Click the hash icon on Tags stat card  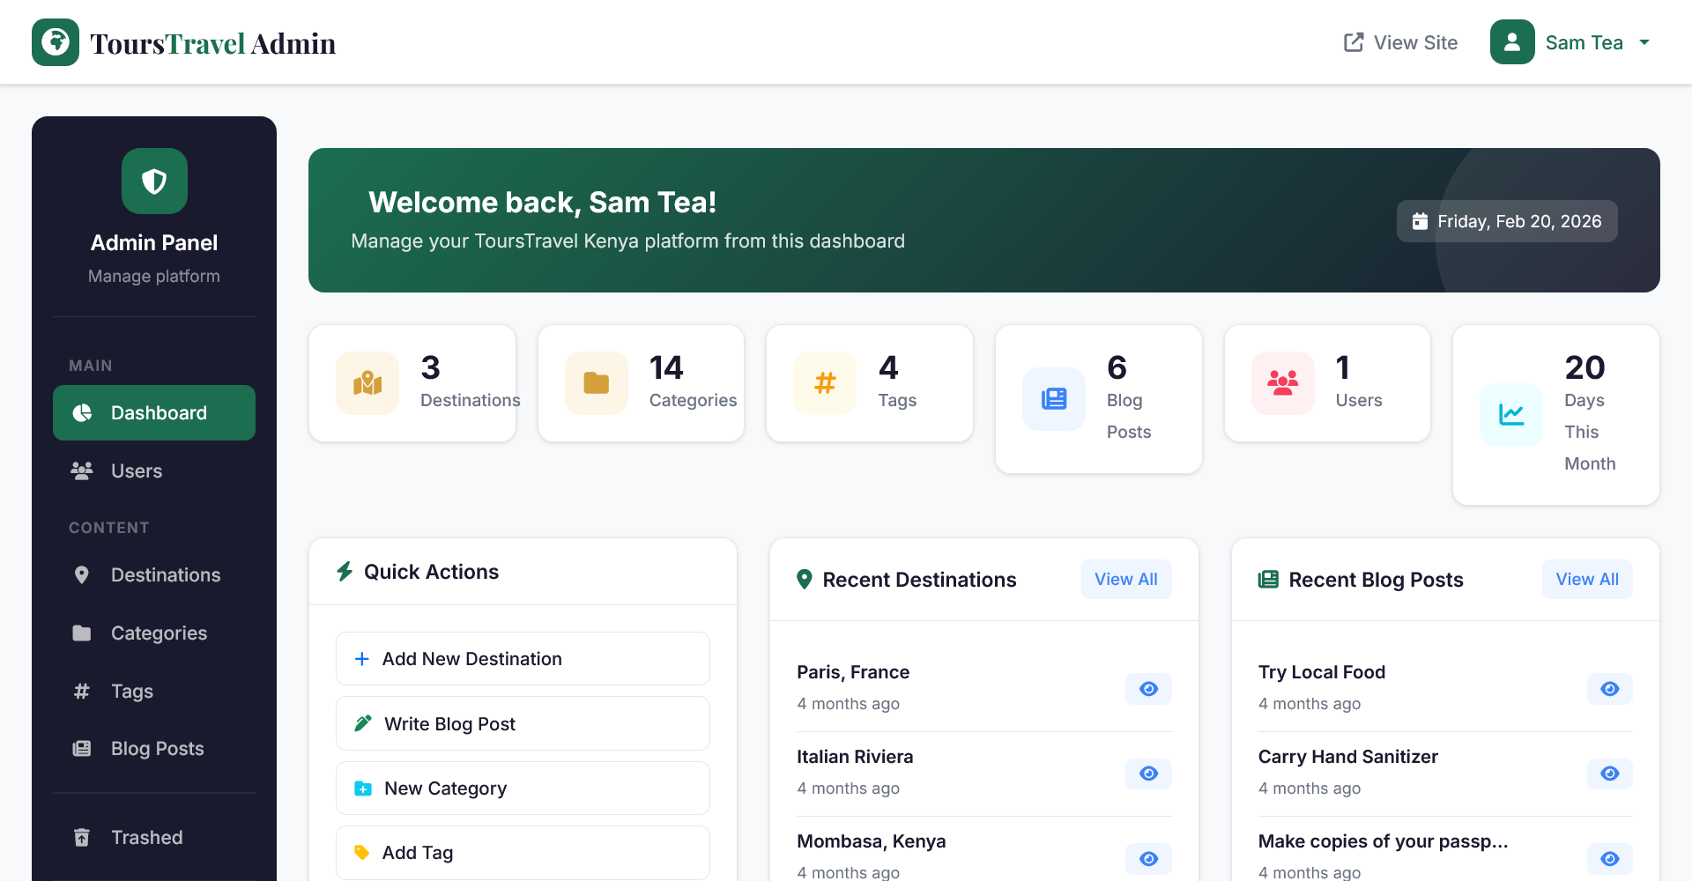point(825,383)
